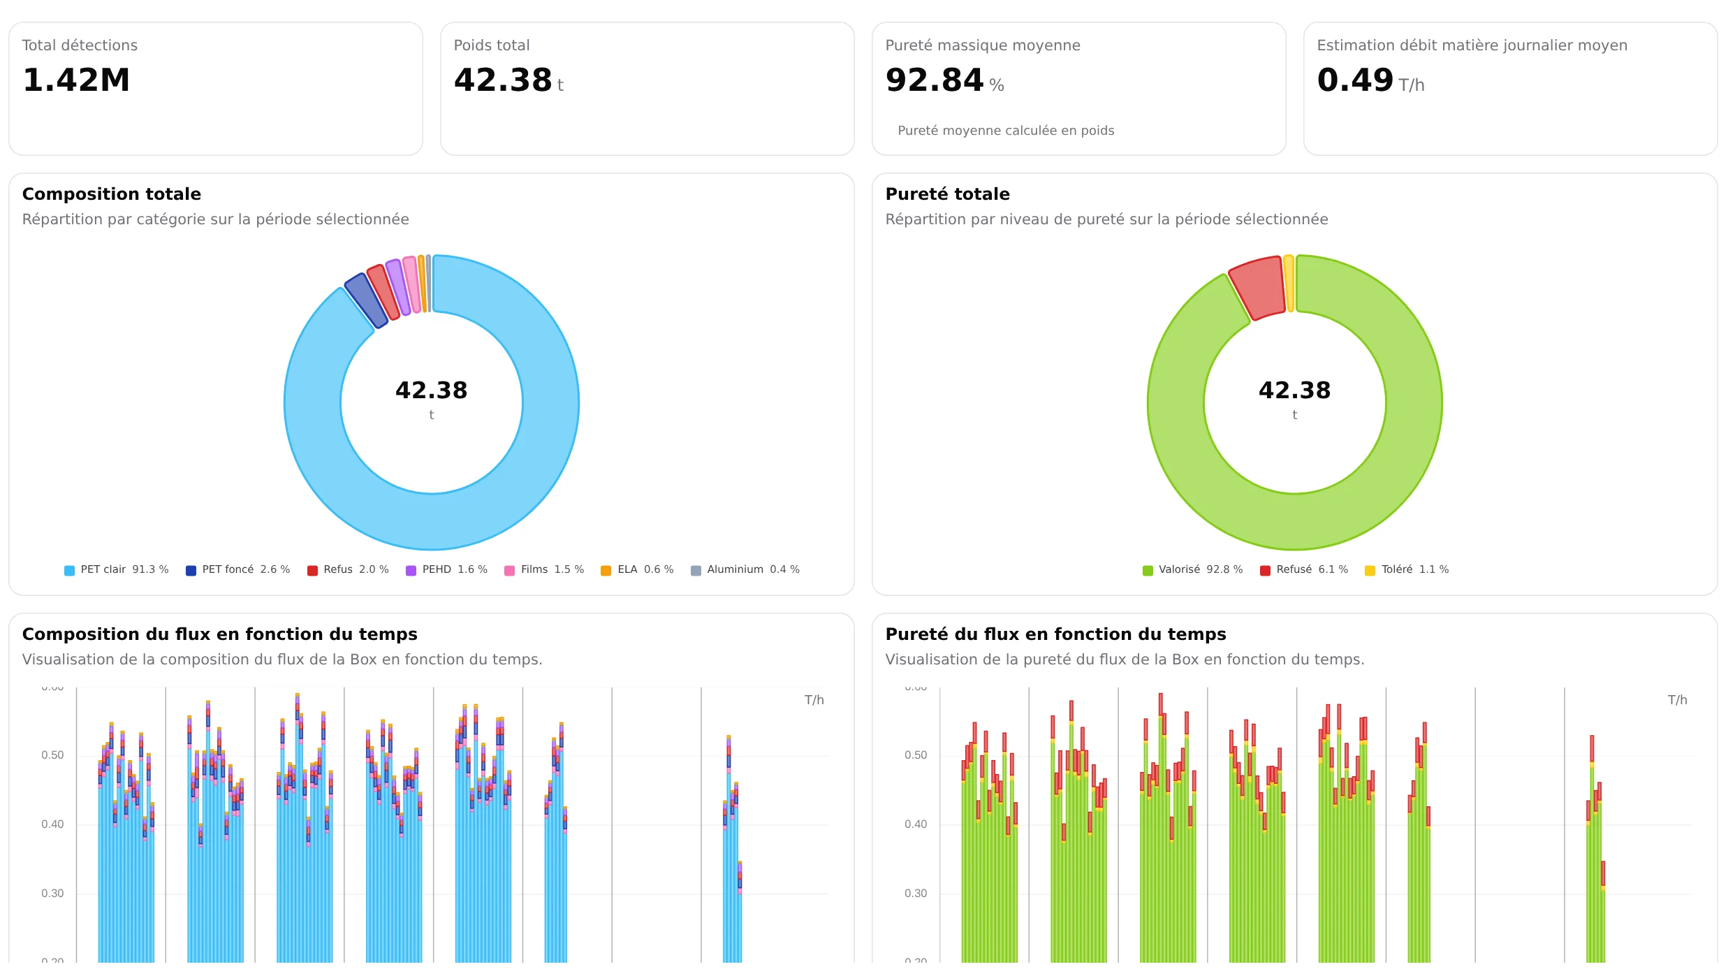Click the PET clair blue legend swatch

[69, 570]
